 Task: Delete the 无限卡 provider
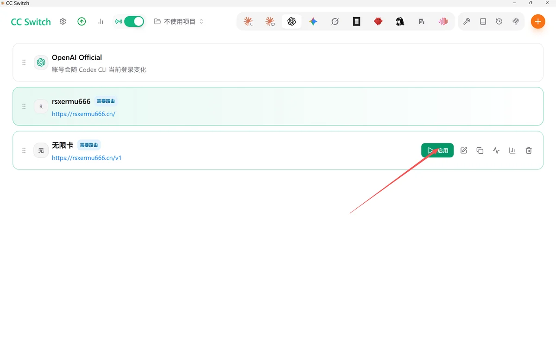529,150
